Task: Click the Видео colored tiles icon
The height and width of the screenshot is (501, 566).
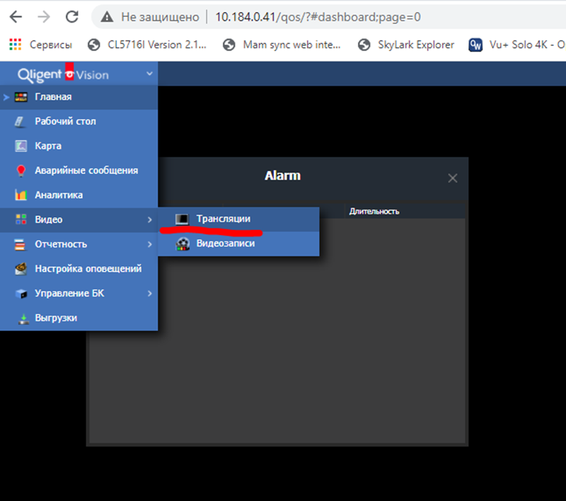Action: (21, 219)
